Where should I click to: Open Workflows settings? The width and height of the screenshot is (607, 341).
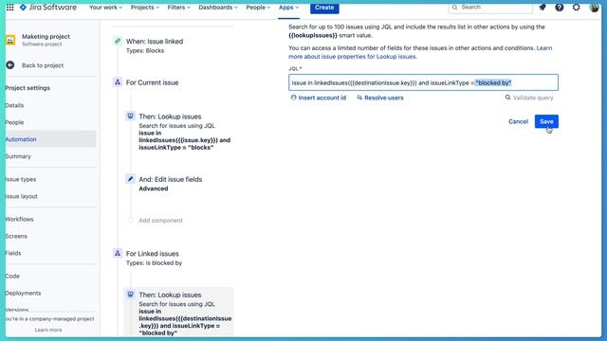(x=19, y=219)
